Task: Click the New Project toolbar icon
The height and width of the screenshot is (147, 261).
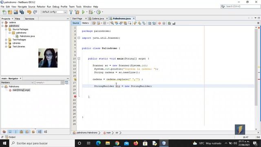Action: click(x=10, y=12)
